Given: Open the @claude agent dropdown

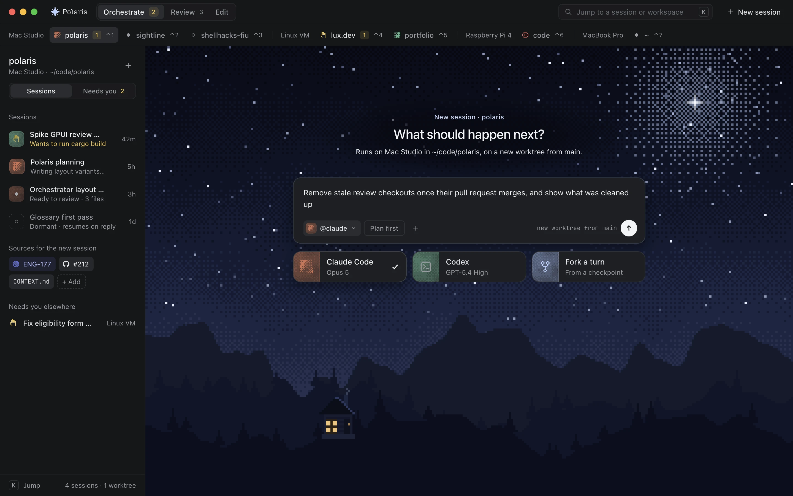Looking at the screenshot, I should [x=332, y=228].
